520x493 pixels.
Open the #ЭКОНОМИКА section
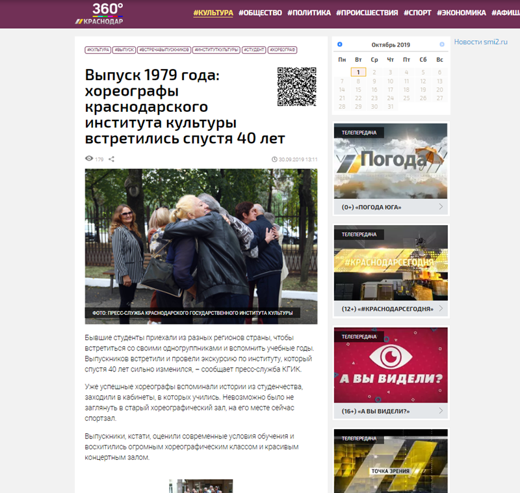(461, 12)
